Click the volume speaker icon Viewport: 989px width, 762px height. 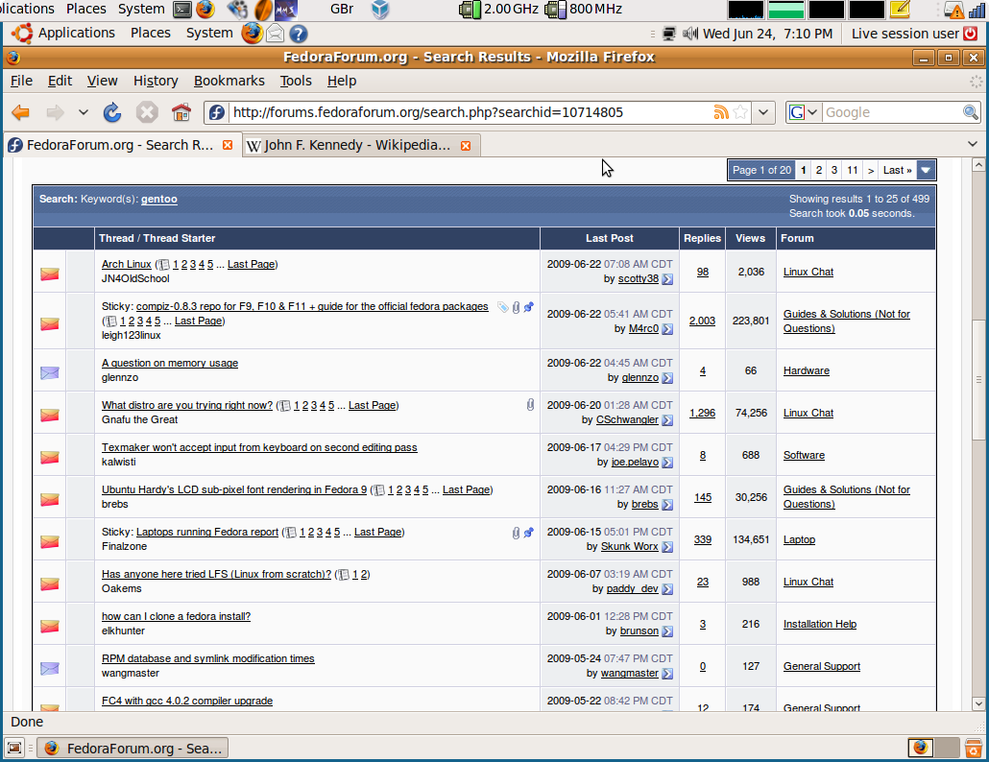point(690,34)
